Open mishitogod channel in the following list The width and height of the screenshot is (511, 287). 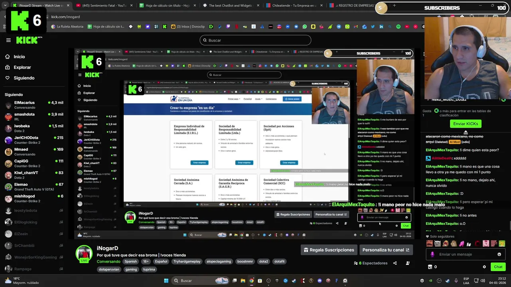(34, 199)
